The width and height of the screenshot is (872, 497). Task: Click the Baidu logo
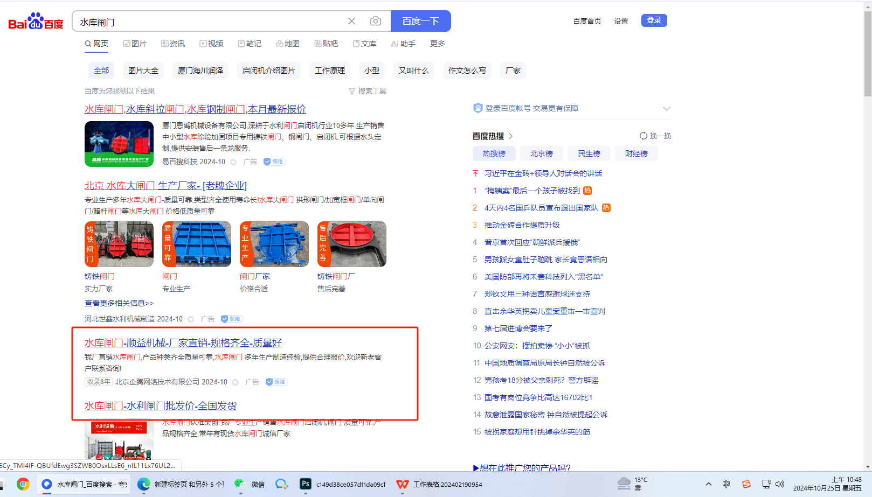(36, 22)
